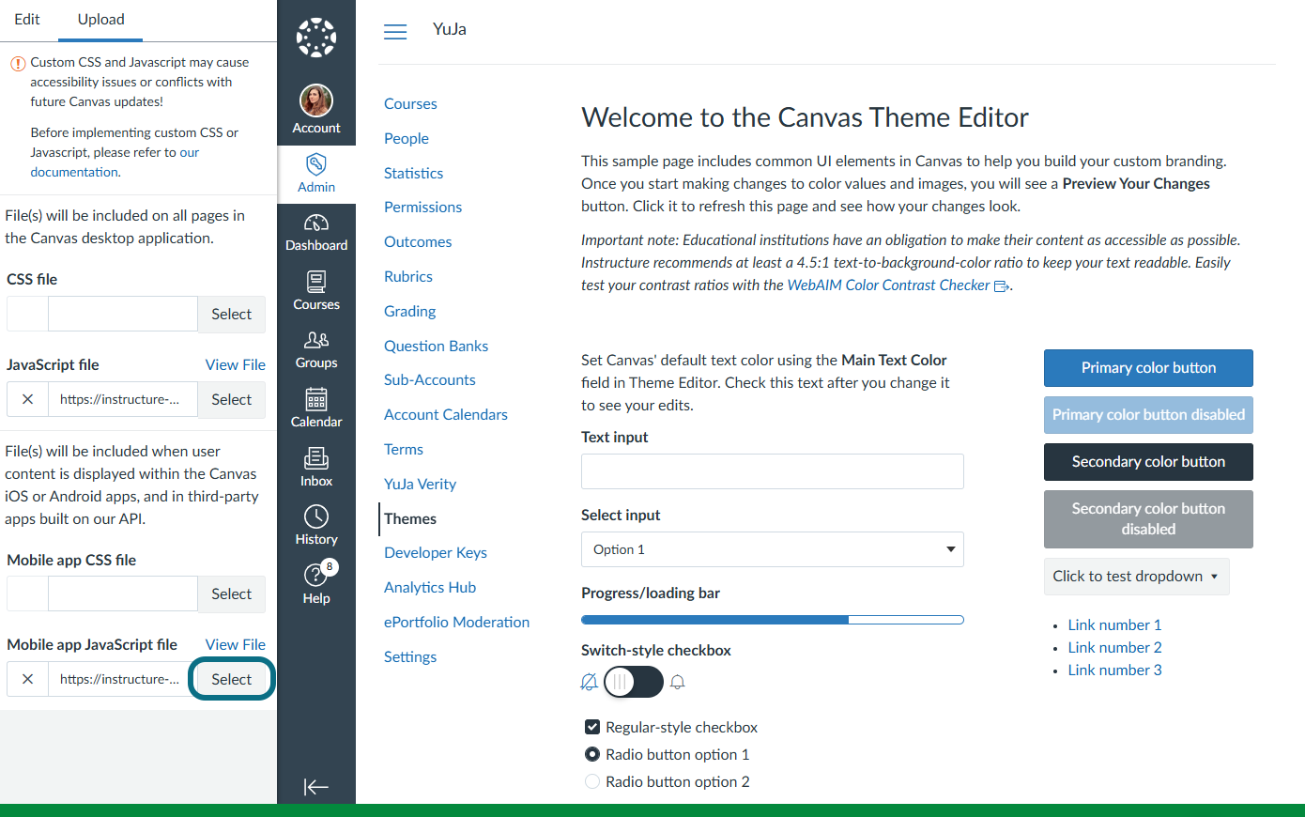1305x817 pixels.
Task: Open Groups icon in global navigation
Action: (316, 340)
